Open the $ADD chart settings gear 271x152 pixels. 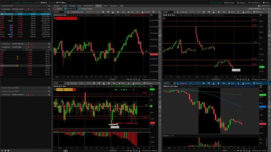(x=218, y=12)
